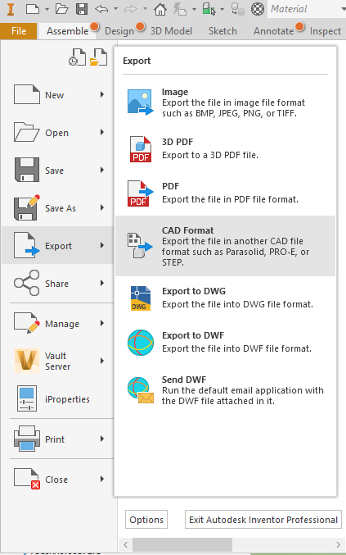
Task: Choose 3D PDF export option
Action: coord(225,149)
